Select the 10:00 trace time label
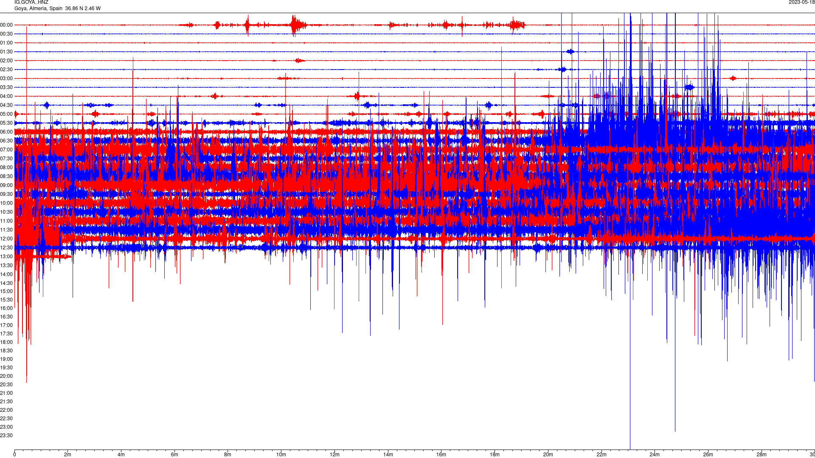This screenshot has width=815, height=458. click(x=6, y=203)
